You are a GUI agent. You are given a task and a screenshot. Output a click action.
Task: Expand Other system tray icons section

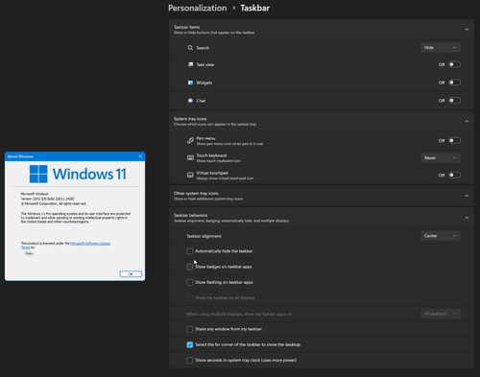(x=467, y=196)
